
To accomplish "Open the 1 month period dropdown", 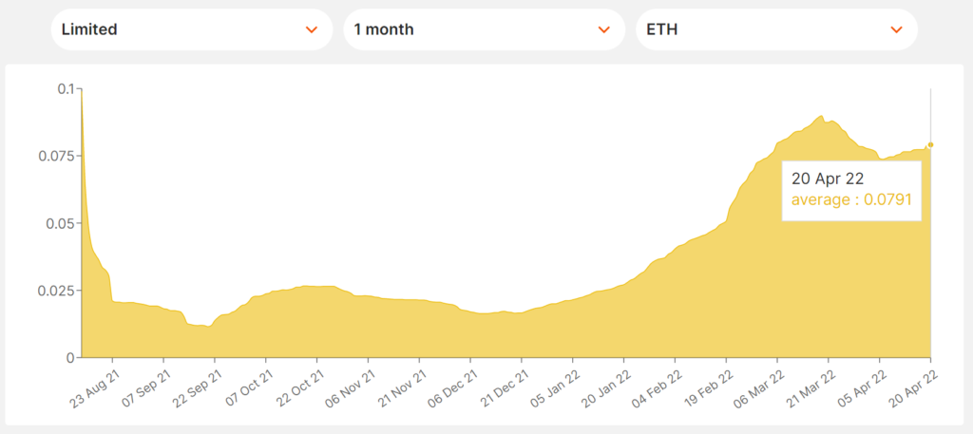I will (x=484, y=29).
